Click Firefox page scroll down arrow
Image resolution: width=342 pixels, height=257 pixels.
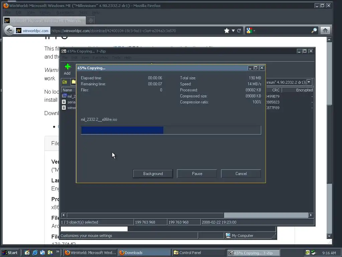(329, 236)
